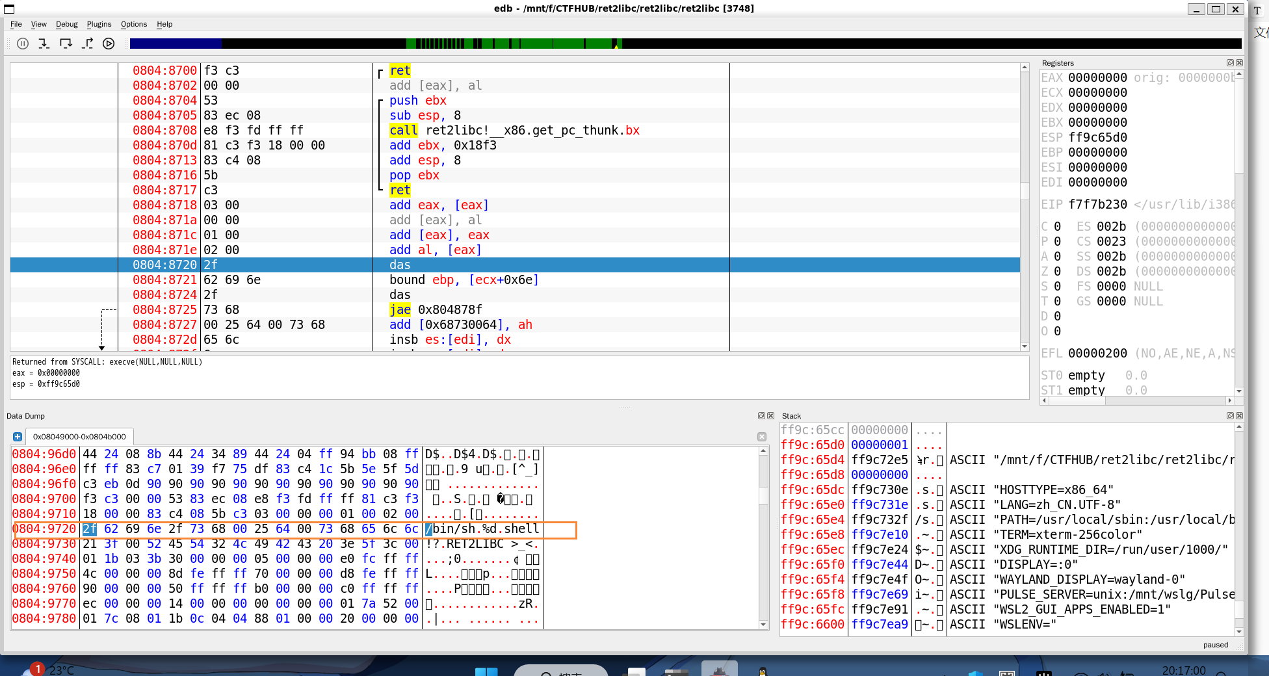The image size is (1269, 676).
Task: Select the EFL register value 00000200
Action: (x=1097, y=353)
